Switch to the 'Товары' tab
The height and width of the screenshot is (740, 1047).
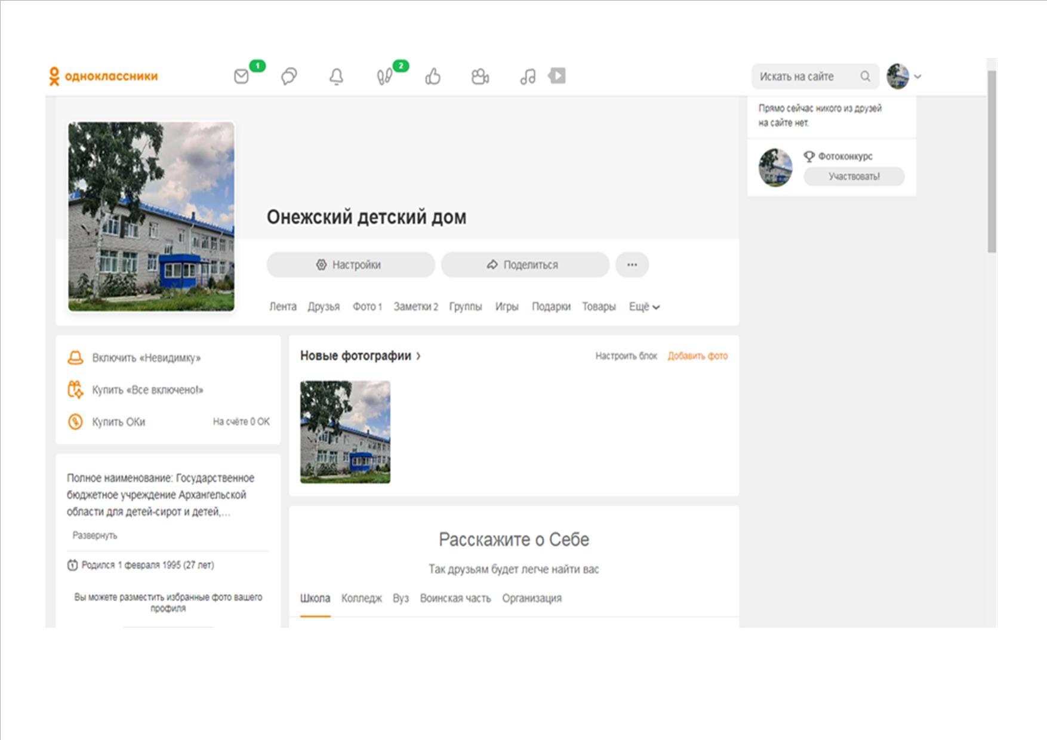[x=599, y=307]
